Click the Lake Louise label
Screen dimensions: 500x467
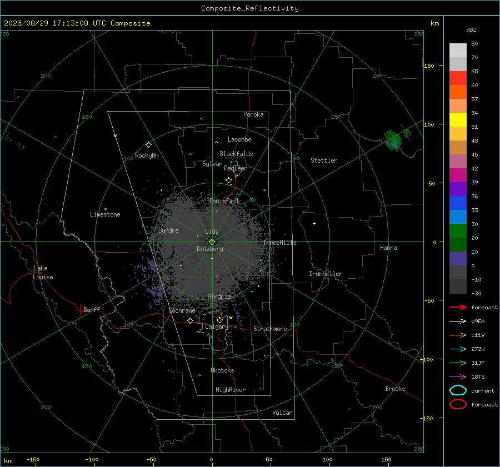click(x=43, y=273)
